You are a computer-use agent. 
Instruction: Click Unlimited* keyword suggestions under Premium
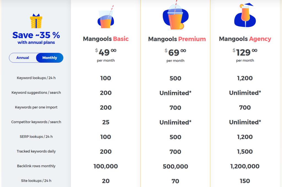pyautogui.click(x=175, y=93)
